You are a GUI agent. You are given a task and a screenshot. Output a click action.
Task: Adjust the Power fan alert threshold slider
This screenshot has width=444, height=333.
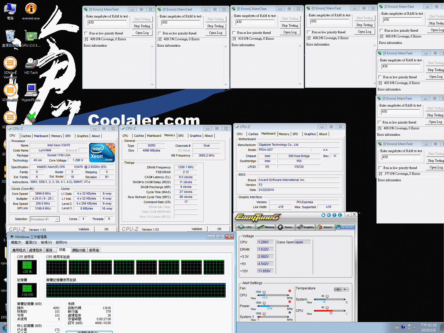coord(264,303)
